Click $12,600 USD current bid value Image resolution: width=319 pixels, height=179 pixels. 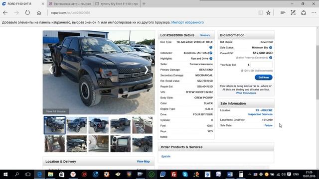(263, 53)
